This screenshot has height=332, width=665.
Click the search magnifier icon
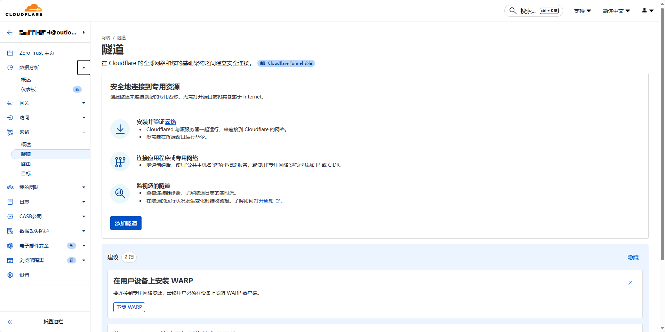(x=513, y=11)
